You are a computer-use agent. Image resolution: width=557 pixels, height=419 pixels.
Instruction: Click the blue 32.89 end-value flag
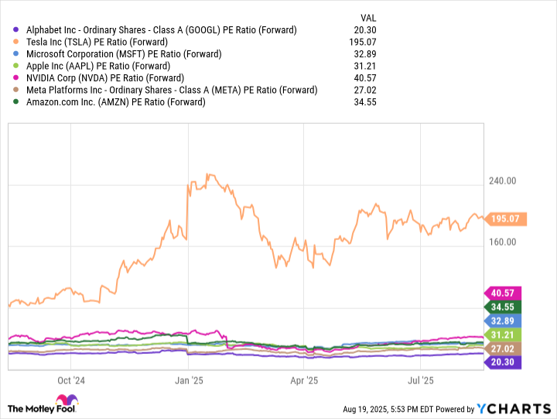502,321
